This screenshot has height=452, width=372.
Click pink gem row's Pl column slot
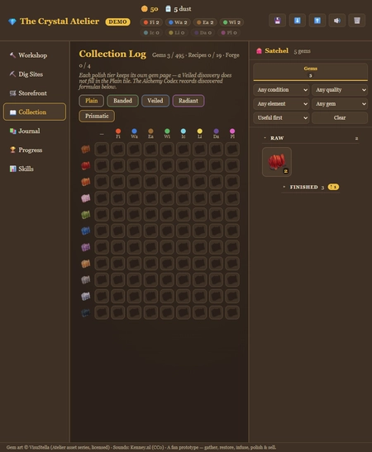coord(232,198)
